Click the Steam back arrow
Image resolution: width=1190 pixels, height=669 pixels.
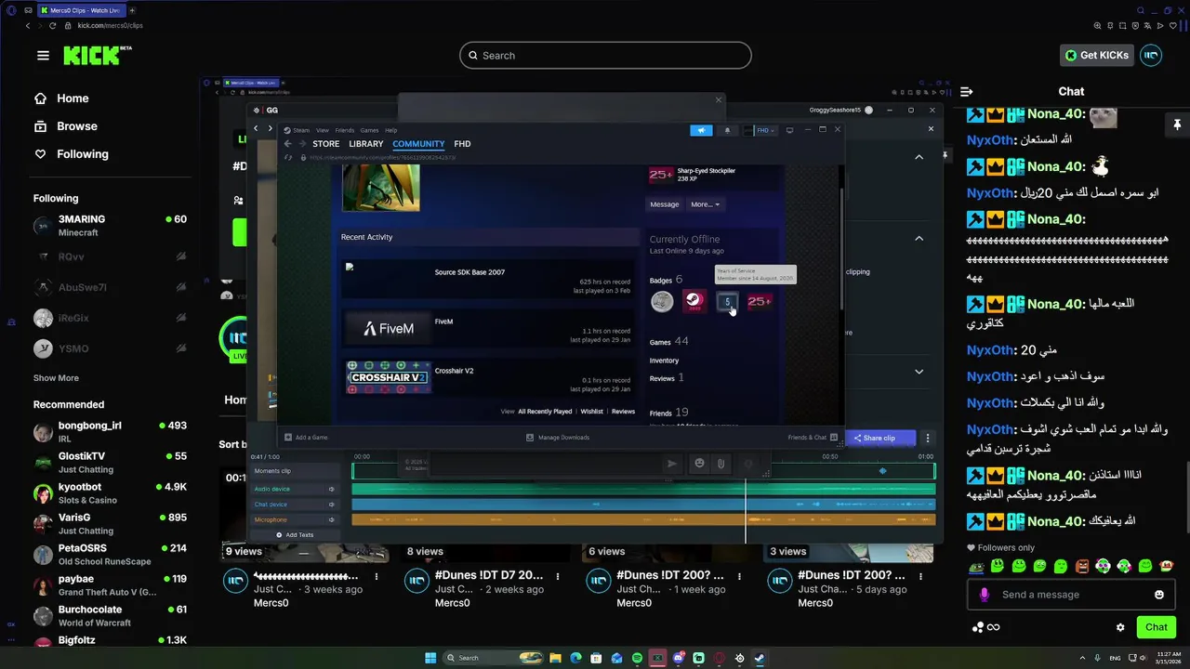(x=287, y=144)
